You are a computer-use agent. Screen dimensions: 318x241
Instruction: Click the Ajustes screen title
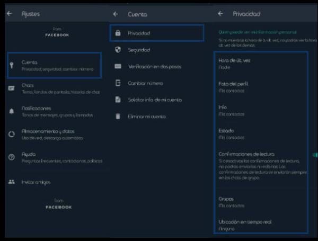31,14
